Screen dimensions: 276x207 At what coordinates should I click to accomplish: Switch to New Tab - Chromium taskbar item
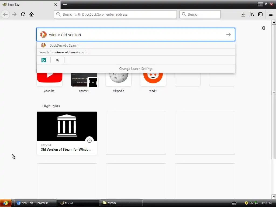pyautogui.click(x=35, y=203)
